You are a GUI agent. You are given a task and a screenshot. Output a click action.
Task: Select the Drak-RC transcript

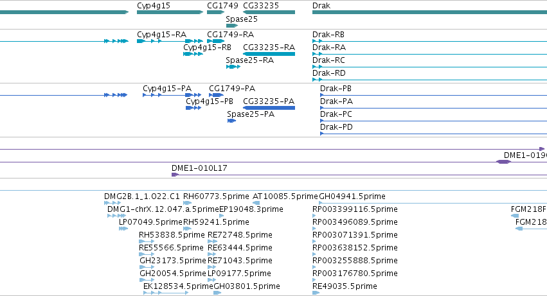pos(328,60)
